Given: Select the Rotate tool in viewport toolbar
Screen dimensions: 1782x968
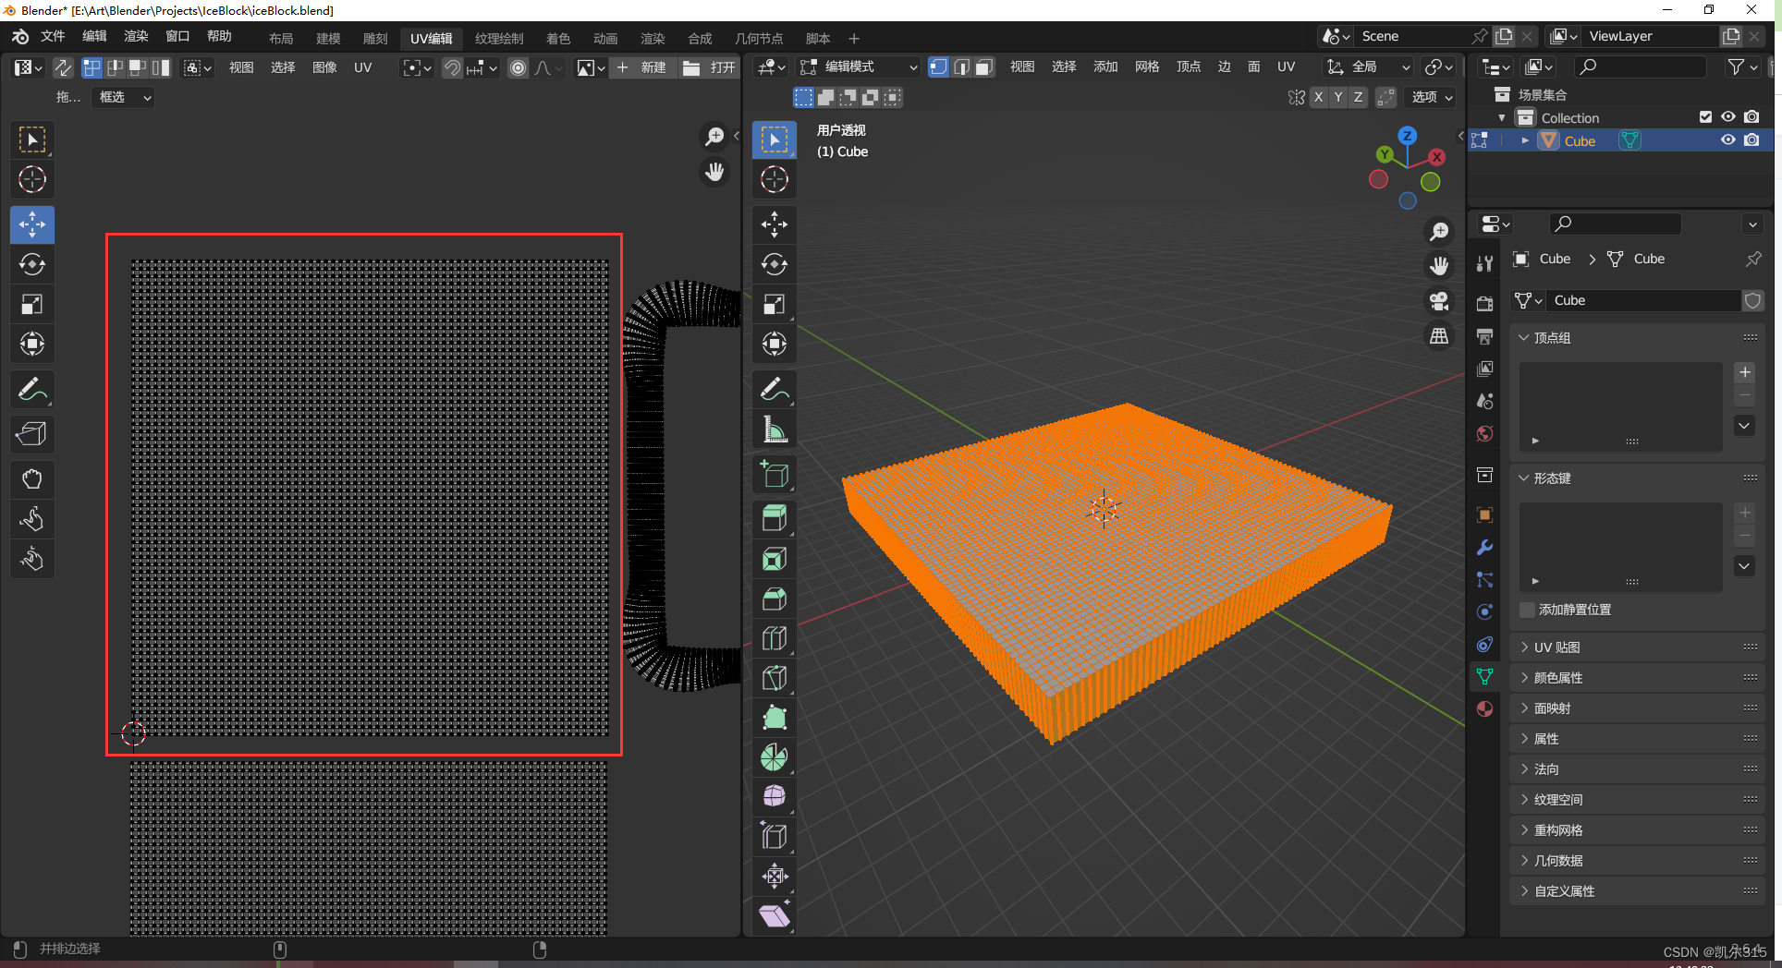Looking at the screenshot, I should point(774,265).
